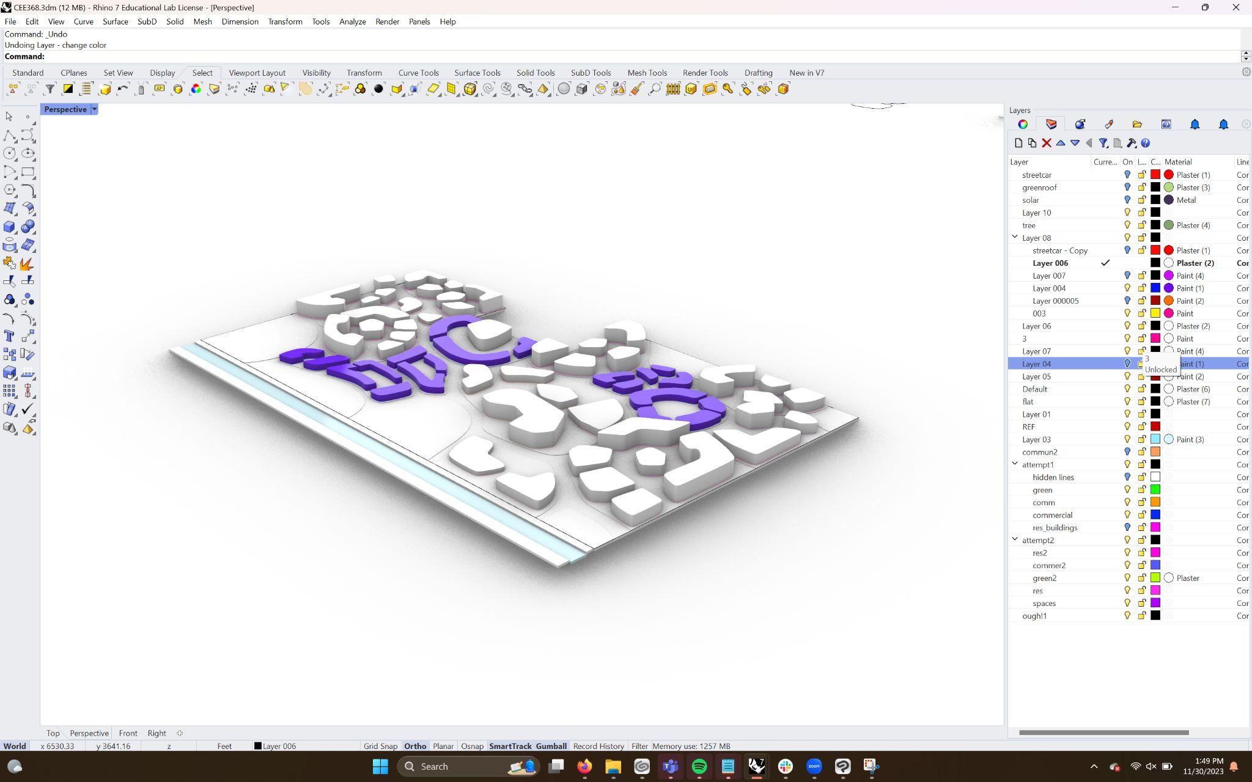Switch to the Materials panel sphere icon
Image resolution: width=1252 pixels, height=782 pixels.
(x=1080, y=124)
